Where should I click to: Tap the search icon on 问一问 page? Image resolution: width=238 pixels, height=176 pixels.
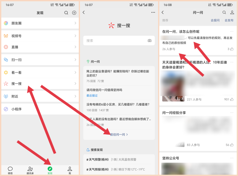click(x=224, y=12)
